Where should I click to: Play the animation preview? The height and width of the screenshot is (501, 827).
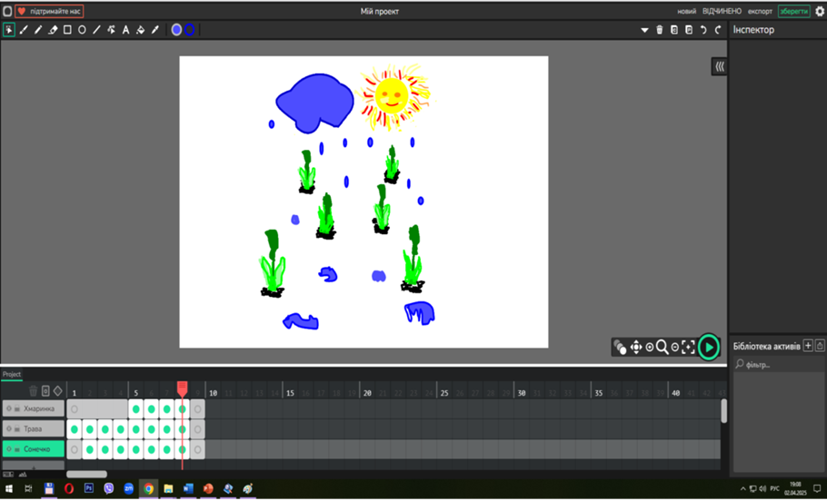tap(709, 348)
